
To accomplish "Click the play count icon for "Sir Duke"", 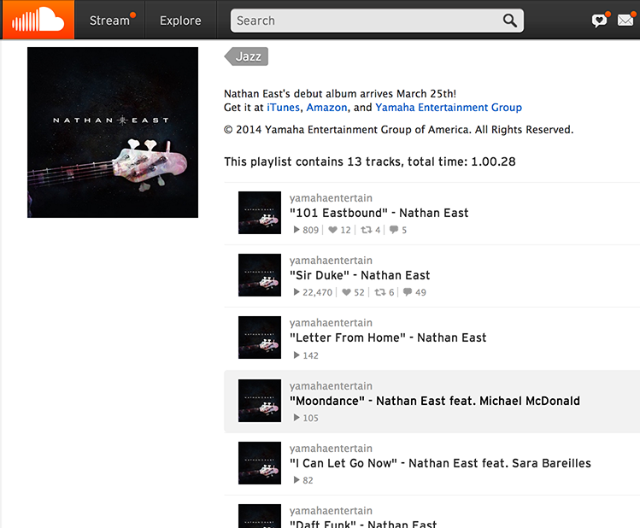I will coord(297,292).
